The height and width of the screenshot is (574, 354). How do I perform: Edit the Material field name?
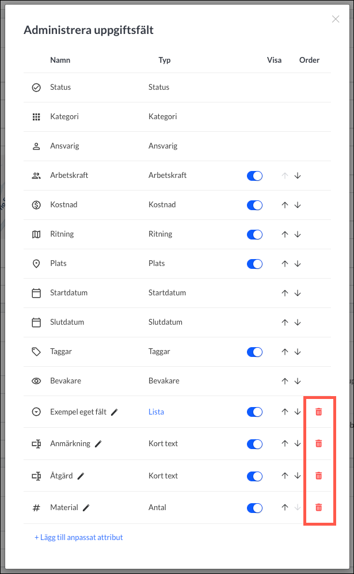click(86, 508)
